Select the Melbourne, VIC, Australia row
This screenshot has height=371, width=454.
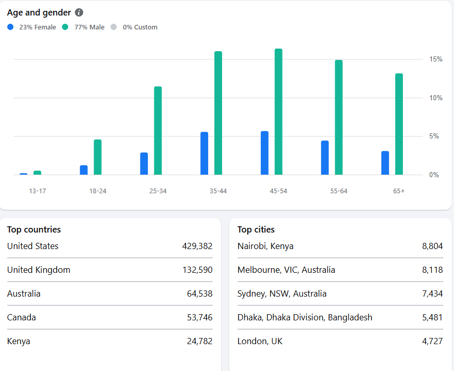(x=340, y=270)
